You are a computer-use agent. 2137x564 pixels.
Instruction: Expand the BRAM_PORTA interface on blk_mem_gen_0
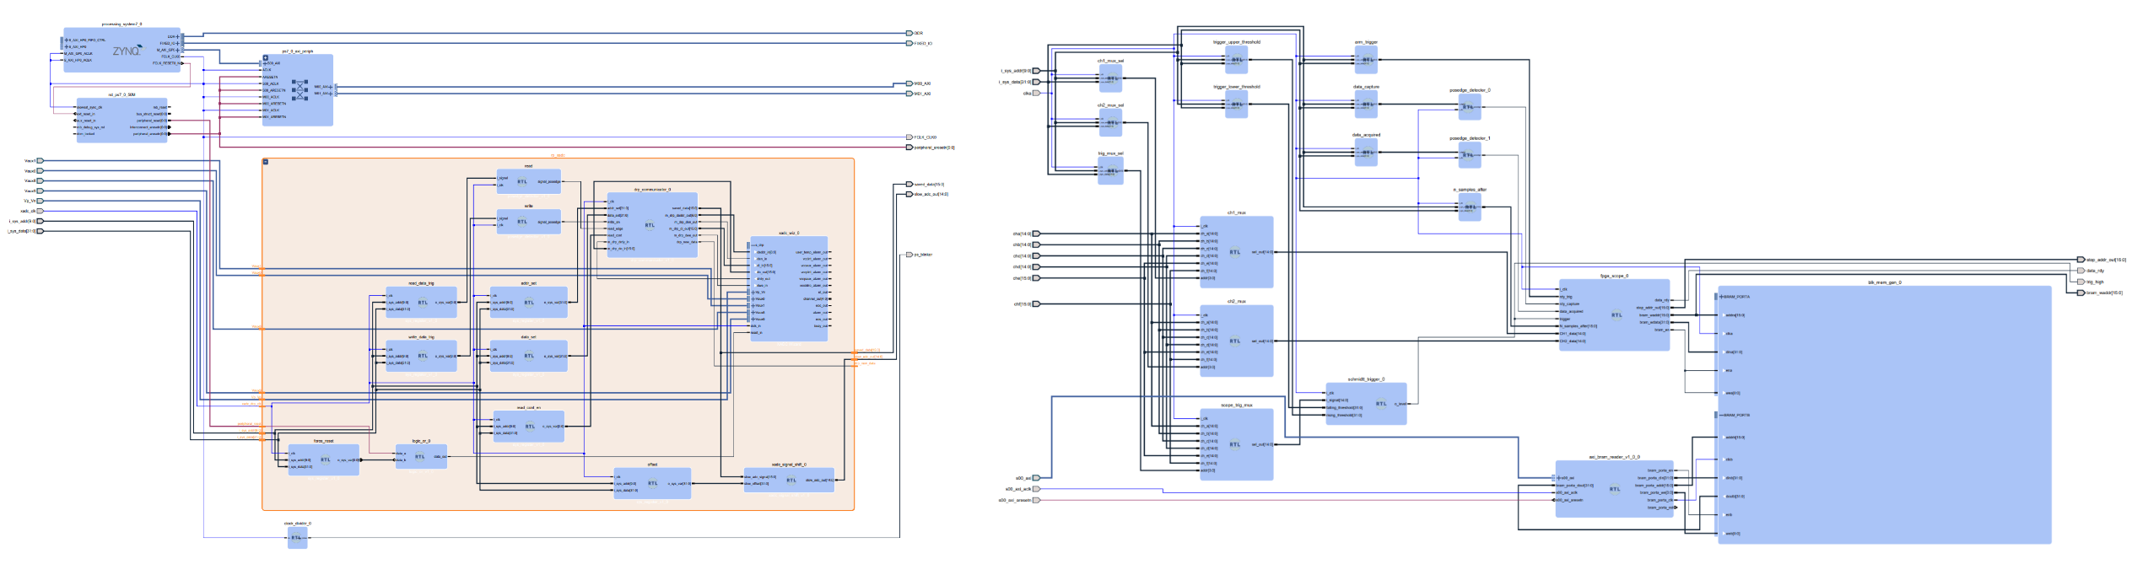coord(1721,297)
